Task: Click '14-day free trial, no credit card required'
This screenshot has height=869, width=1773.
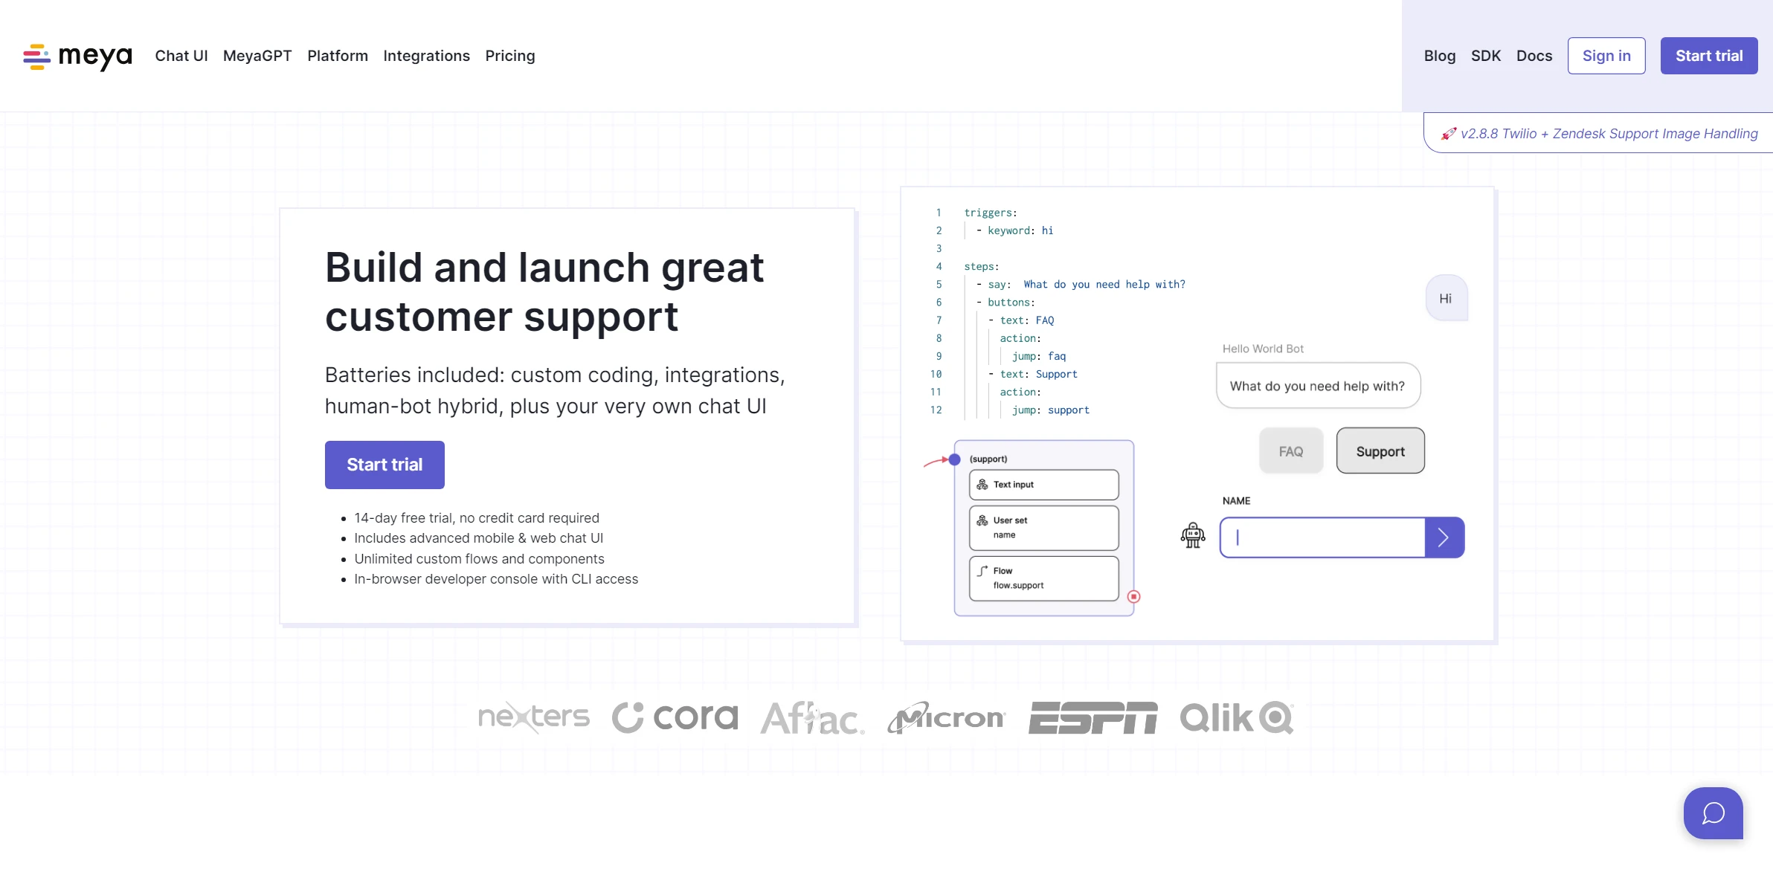Action: pos(477,518)
